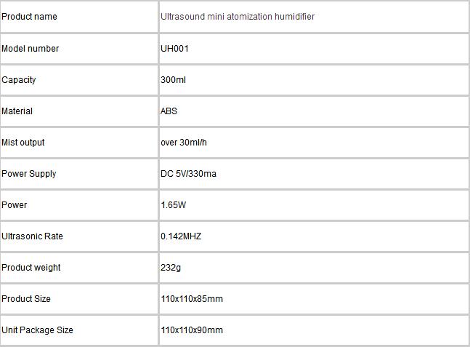The height and width of the screenshot is (347, 470).
Task: Click the Unit Package Size label
Action: click(37, 330)
